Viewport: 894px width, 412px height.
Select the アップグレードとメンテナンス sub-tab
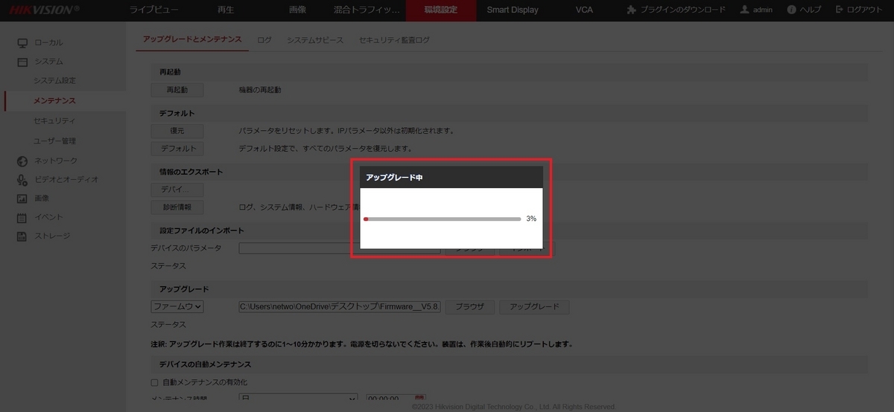point(192,39)
